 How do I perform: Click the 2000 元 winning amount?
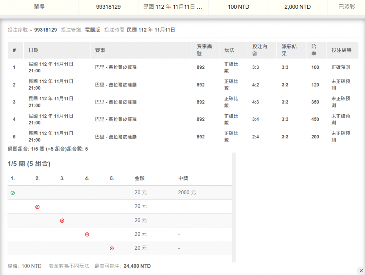(187, 192)
